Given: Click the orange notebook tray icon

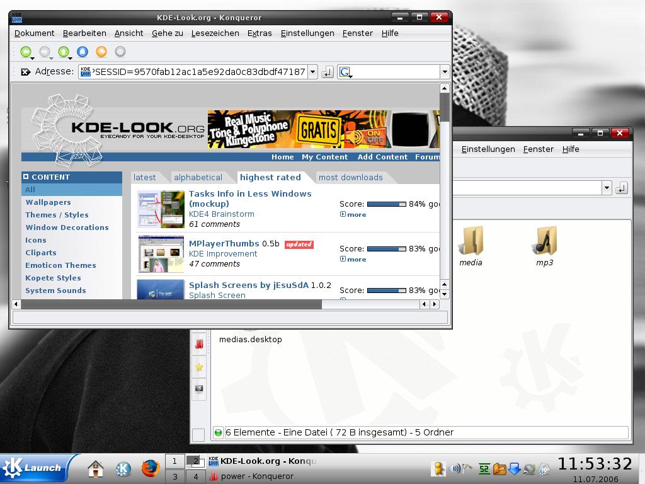Looking at the screenshot, I should 499,469.
